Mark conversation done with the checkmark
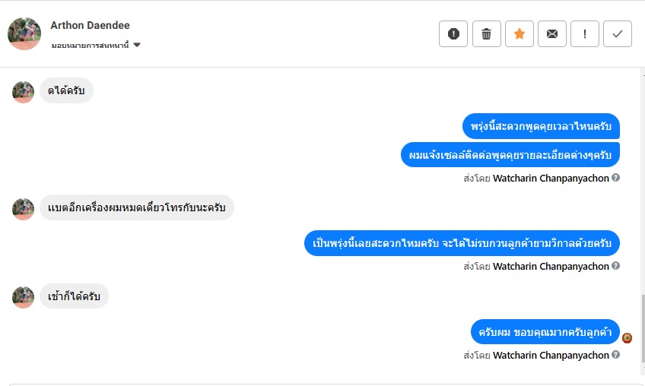This screenshot has height=386, width=645. [x=618, y=33]
